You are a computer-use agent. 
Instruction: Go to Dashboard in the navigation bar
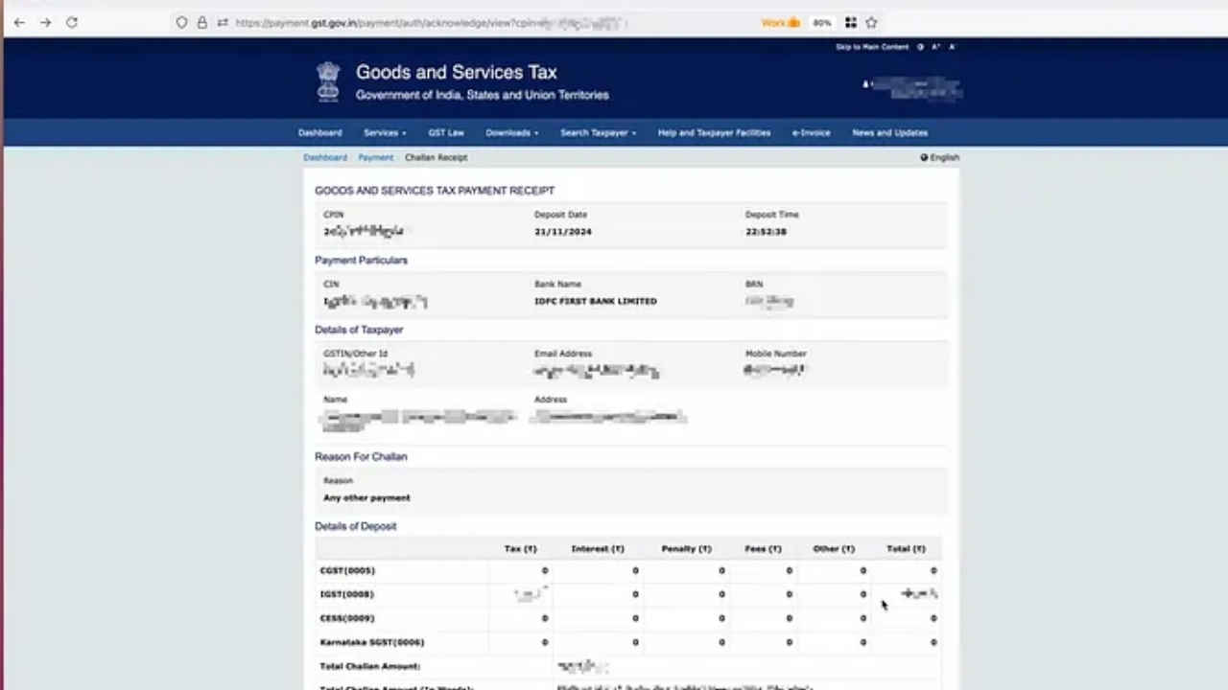click(319, 133)
